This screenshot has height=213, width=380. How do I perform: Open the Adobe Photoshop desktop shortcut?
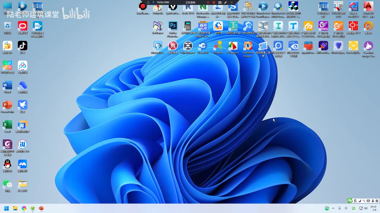[173, 26]
